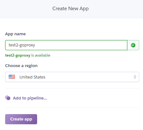This screenshot has width=143, height=130.
Task: Click the up-down chevron in region selector
Action: click(135, 77)
